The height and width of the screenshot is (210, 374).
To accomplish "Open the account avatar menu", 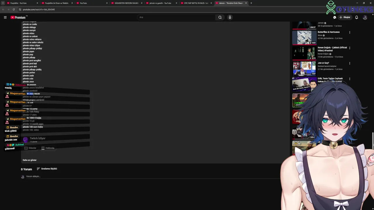I will click(x=365, y=17).
